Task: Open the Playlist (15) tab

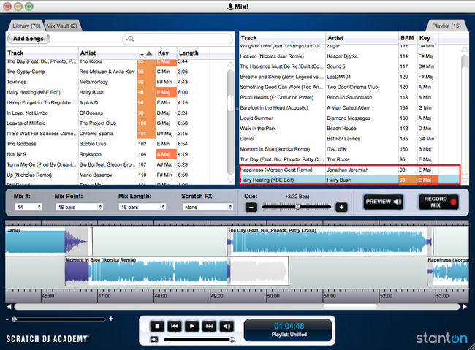Action: click(446, 26)
